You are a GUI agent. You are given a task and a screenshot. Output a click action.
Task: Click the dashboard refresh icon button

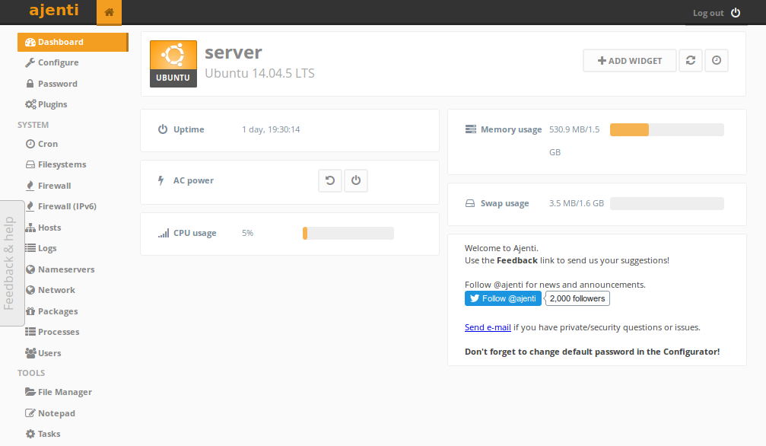tap(690, 61)
